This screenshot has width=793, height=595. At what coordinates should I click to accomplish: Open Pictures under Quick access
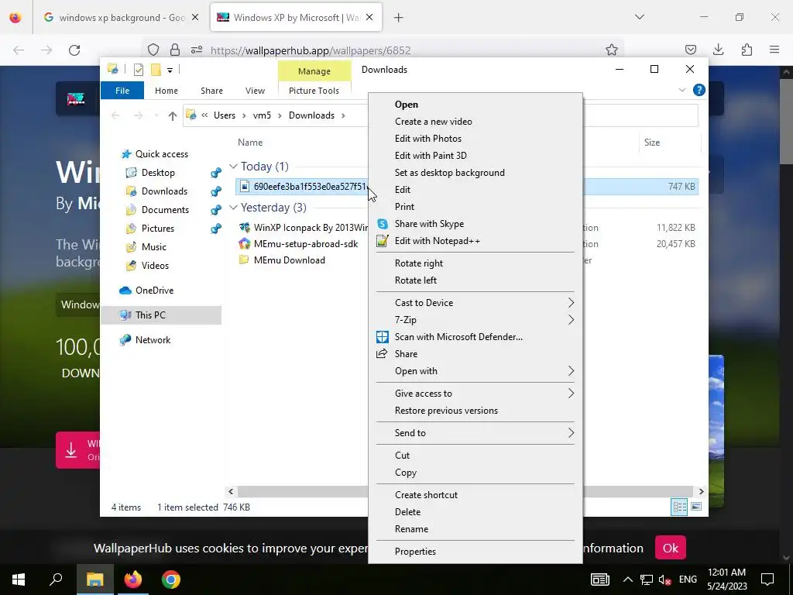[x=158, y=229]
